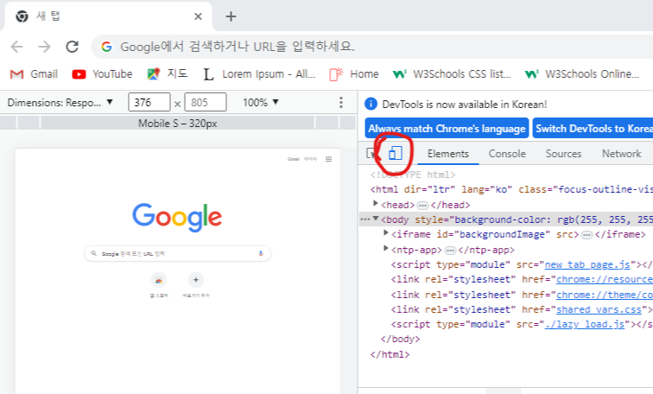Open the W3Schools CSS list bookmark
The height and width of the screenshot is (394, 653).
tap(452, 74)
